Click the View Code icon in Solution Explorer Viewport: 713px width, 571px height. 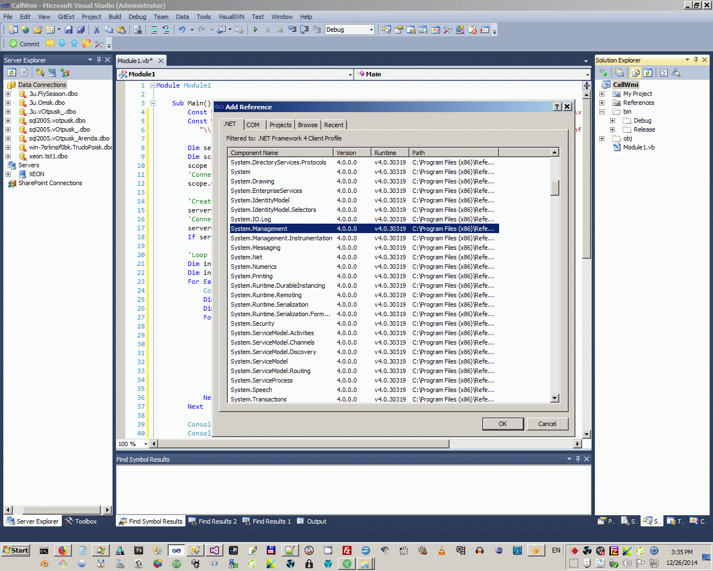click(x=663, y=72)
